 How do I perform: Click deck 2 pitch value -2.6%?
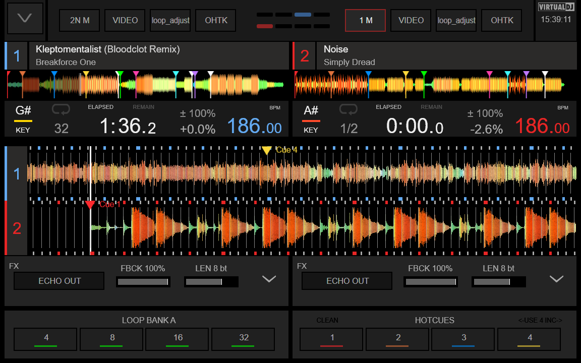click(486, 129)
